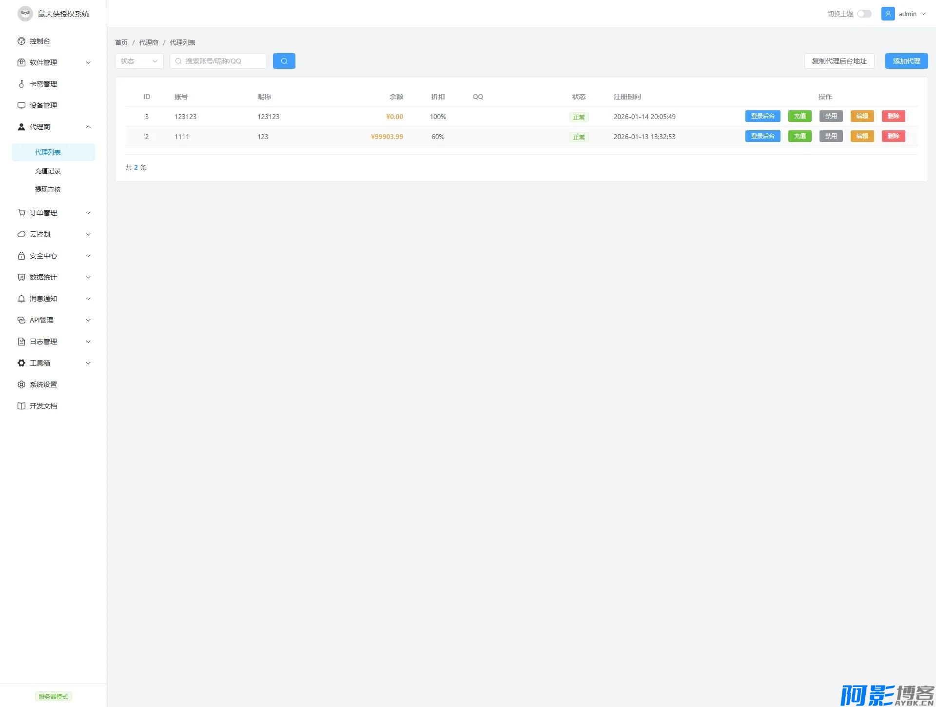Click the 添加代理 button
This screenshot has height=707, width=936.
[906, 61]
